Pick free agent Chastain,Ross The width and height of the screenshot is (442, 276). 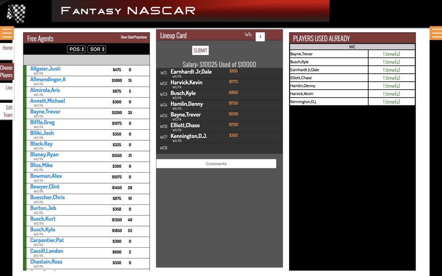(46, 261)
